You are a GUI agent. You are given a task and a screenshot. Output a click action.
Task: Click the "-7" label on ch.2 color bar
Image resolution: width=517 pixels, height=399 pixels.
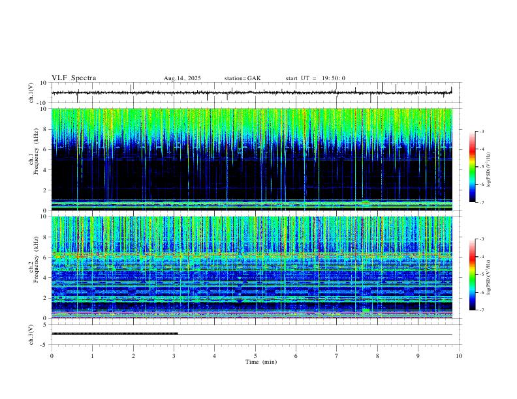(x=481, y=310)
